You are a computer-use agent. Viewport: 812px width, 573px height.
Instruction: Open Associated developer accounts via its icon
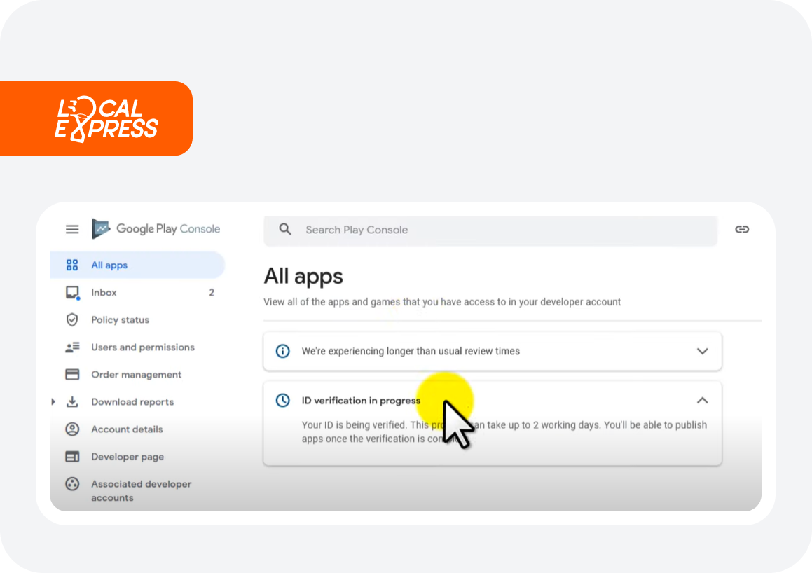coord(72,483)
